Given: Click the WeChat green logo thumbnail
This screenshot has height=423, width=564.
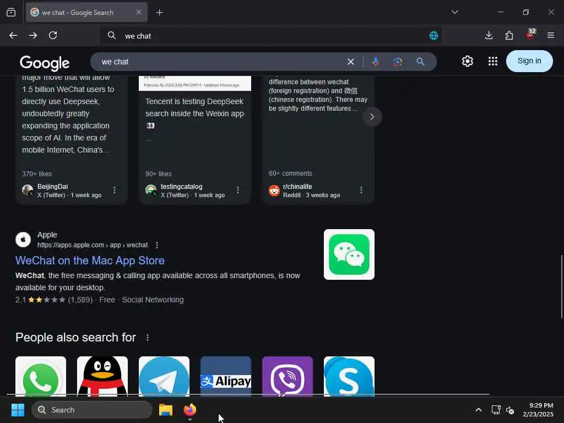Looking at the screenshot, I should [x=349, y=254].
